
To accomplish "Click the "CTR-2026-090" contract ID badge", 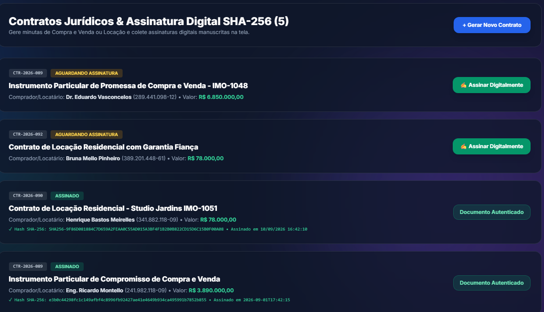I will [28, 196].
